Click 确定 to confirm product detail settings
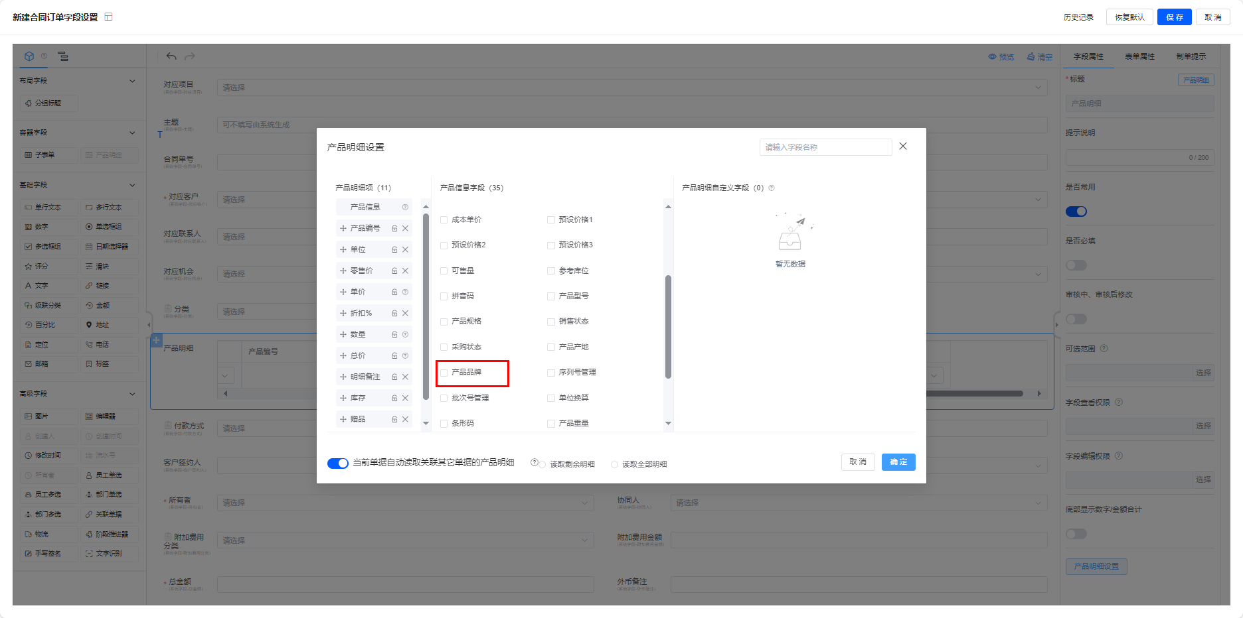This screenshot has width=1243, height=618. click(x=898, y=462)
